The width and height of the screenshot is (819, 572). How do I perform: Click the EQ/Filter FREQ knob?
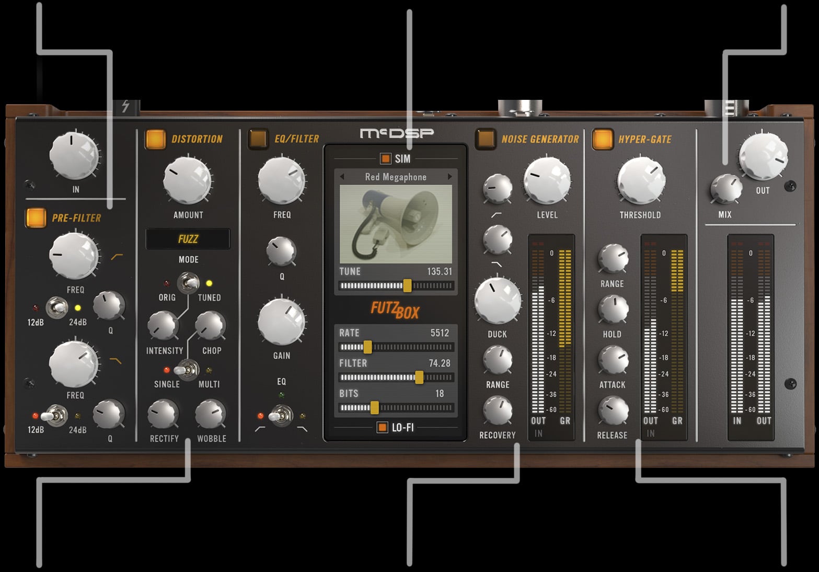282,180
